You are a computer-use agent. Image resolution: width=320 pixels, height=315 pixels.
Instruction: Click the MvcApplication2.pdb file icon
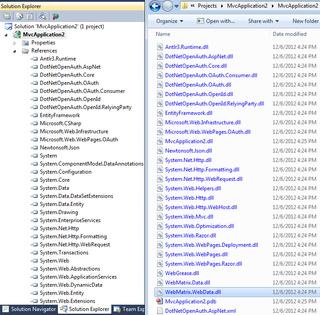pyautogui.click(x=160, y=302)
